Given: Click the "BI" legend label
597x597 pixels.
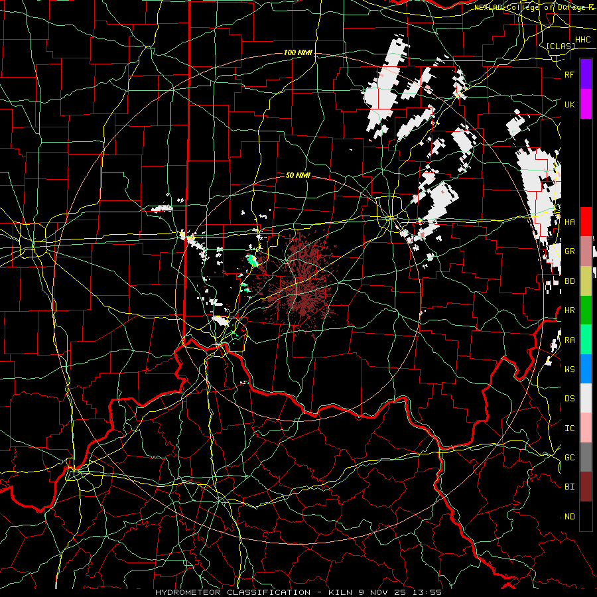Looking at the screenshot, I should (x=569, y=487).
